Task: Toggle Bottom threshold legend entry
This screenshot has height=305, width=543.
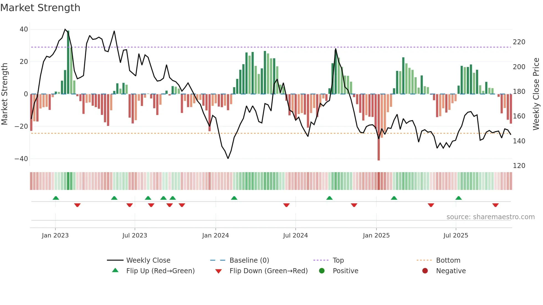Action: click(448, 260)
